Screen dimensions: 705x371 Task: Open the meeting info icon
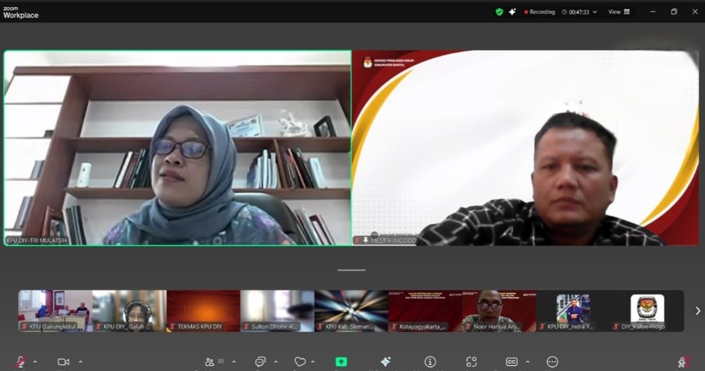[x=430, y=362]
